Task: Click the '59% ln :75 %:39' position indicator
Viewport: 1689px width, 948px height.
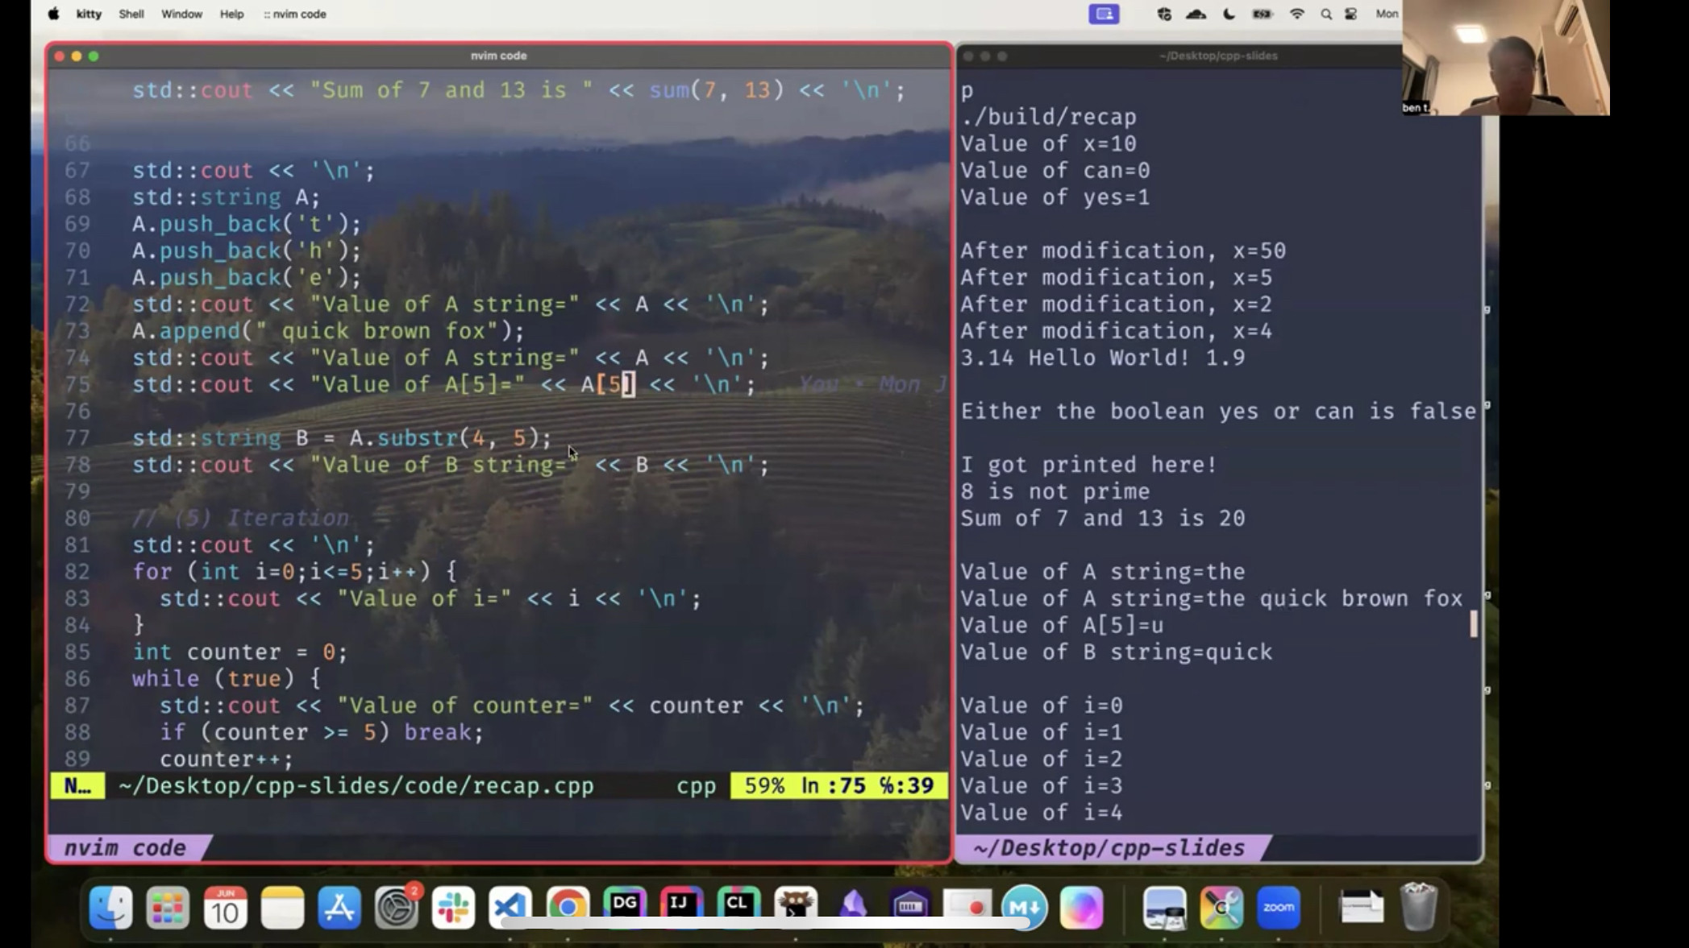Action: coord(839,786)
